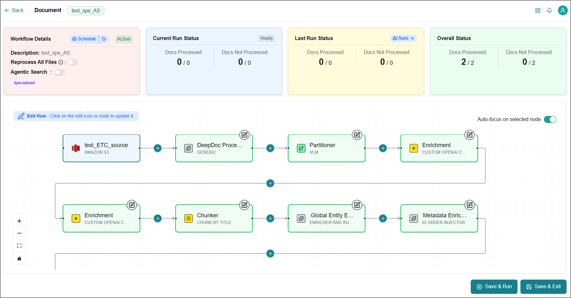The width and height of the screenshot is (571, 298).
Task: Click the info icon next to Reprocess All Files
Action: (x=60, y=62)
